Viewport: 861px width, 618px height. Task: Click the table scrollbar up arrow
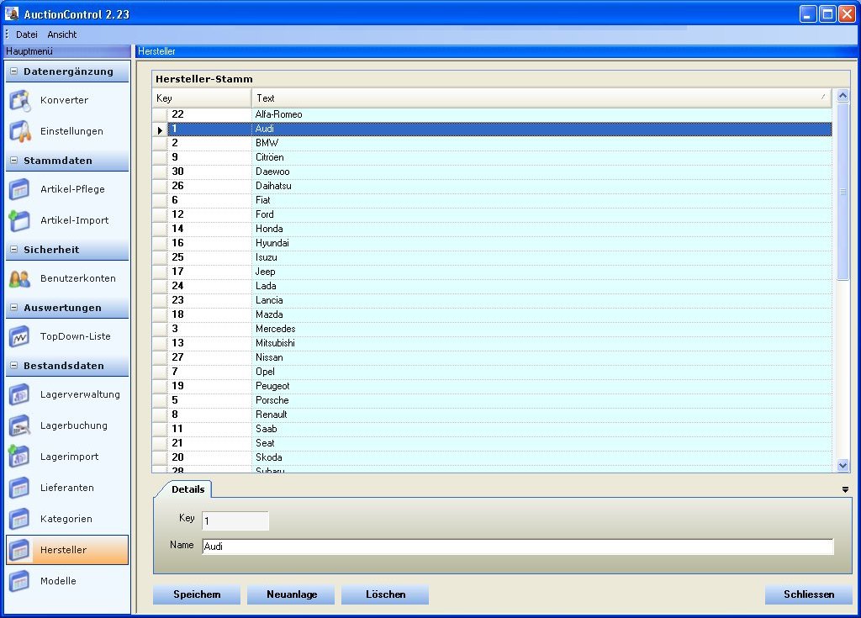843,96
